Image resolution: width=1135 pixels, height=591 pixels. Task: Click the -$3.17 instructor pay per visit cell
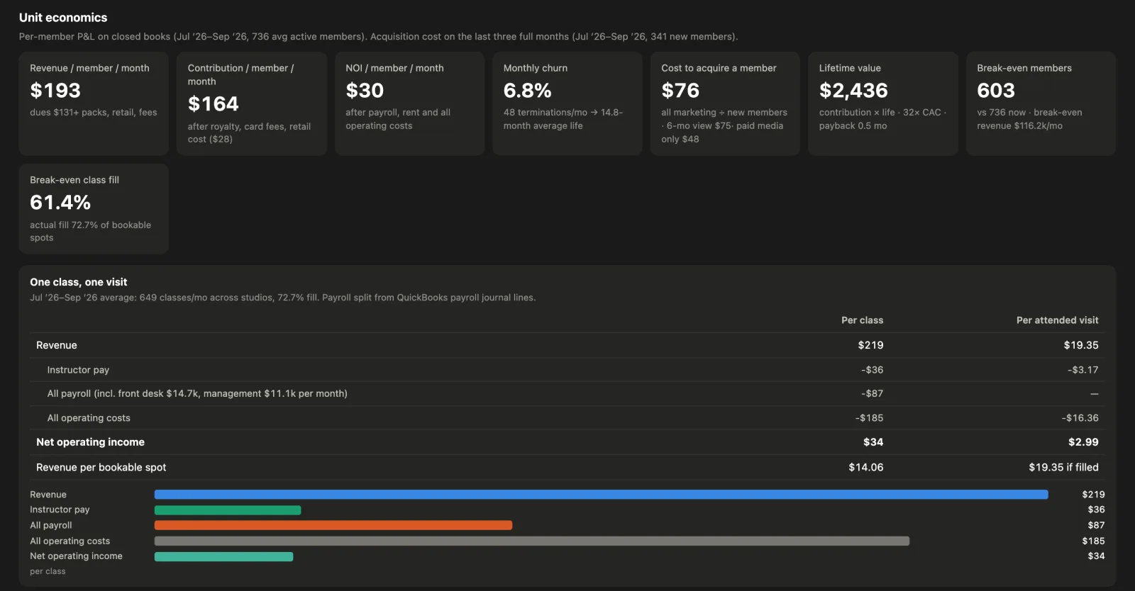[1083, 370]
